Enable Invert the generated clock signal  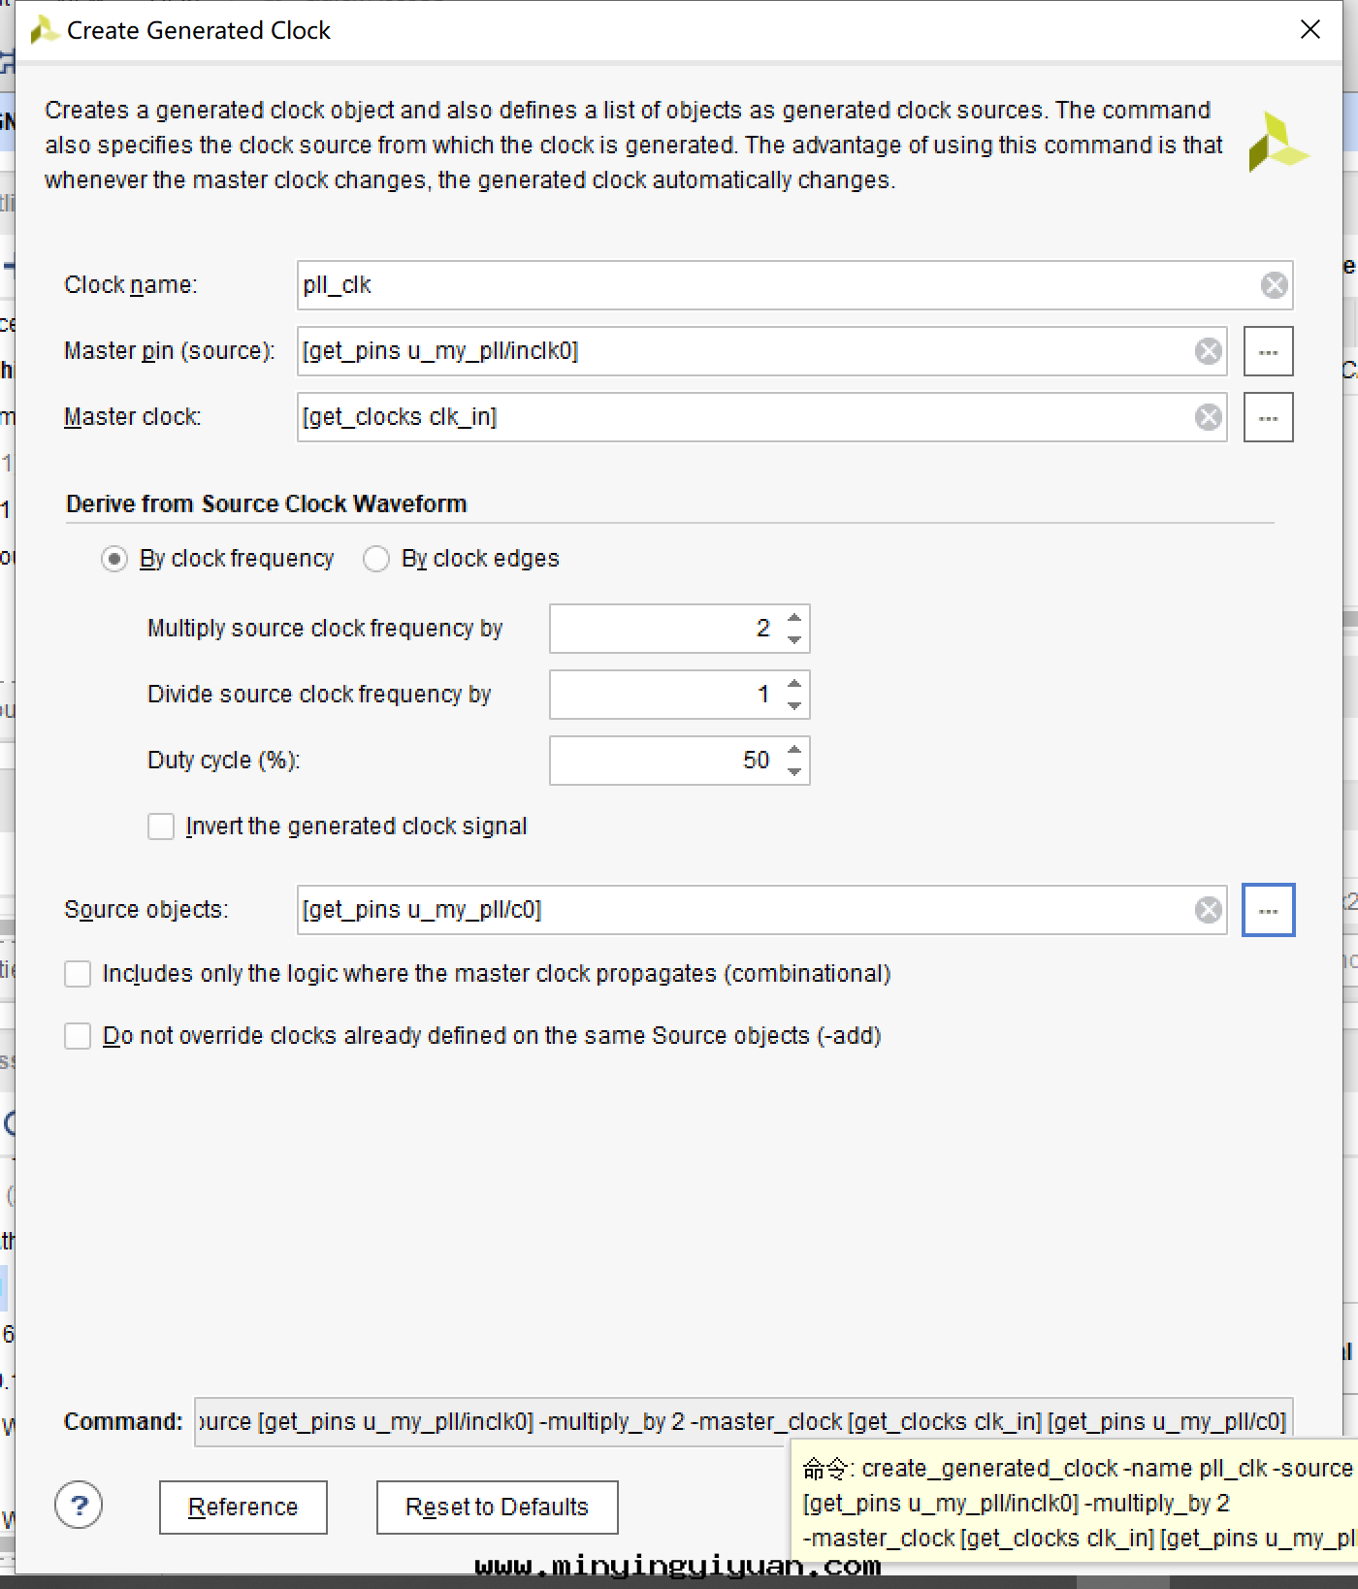point(161,827)
